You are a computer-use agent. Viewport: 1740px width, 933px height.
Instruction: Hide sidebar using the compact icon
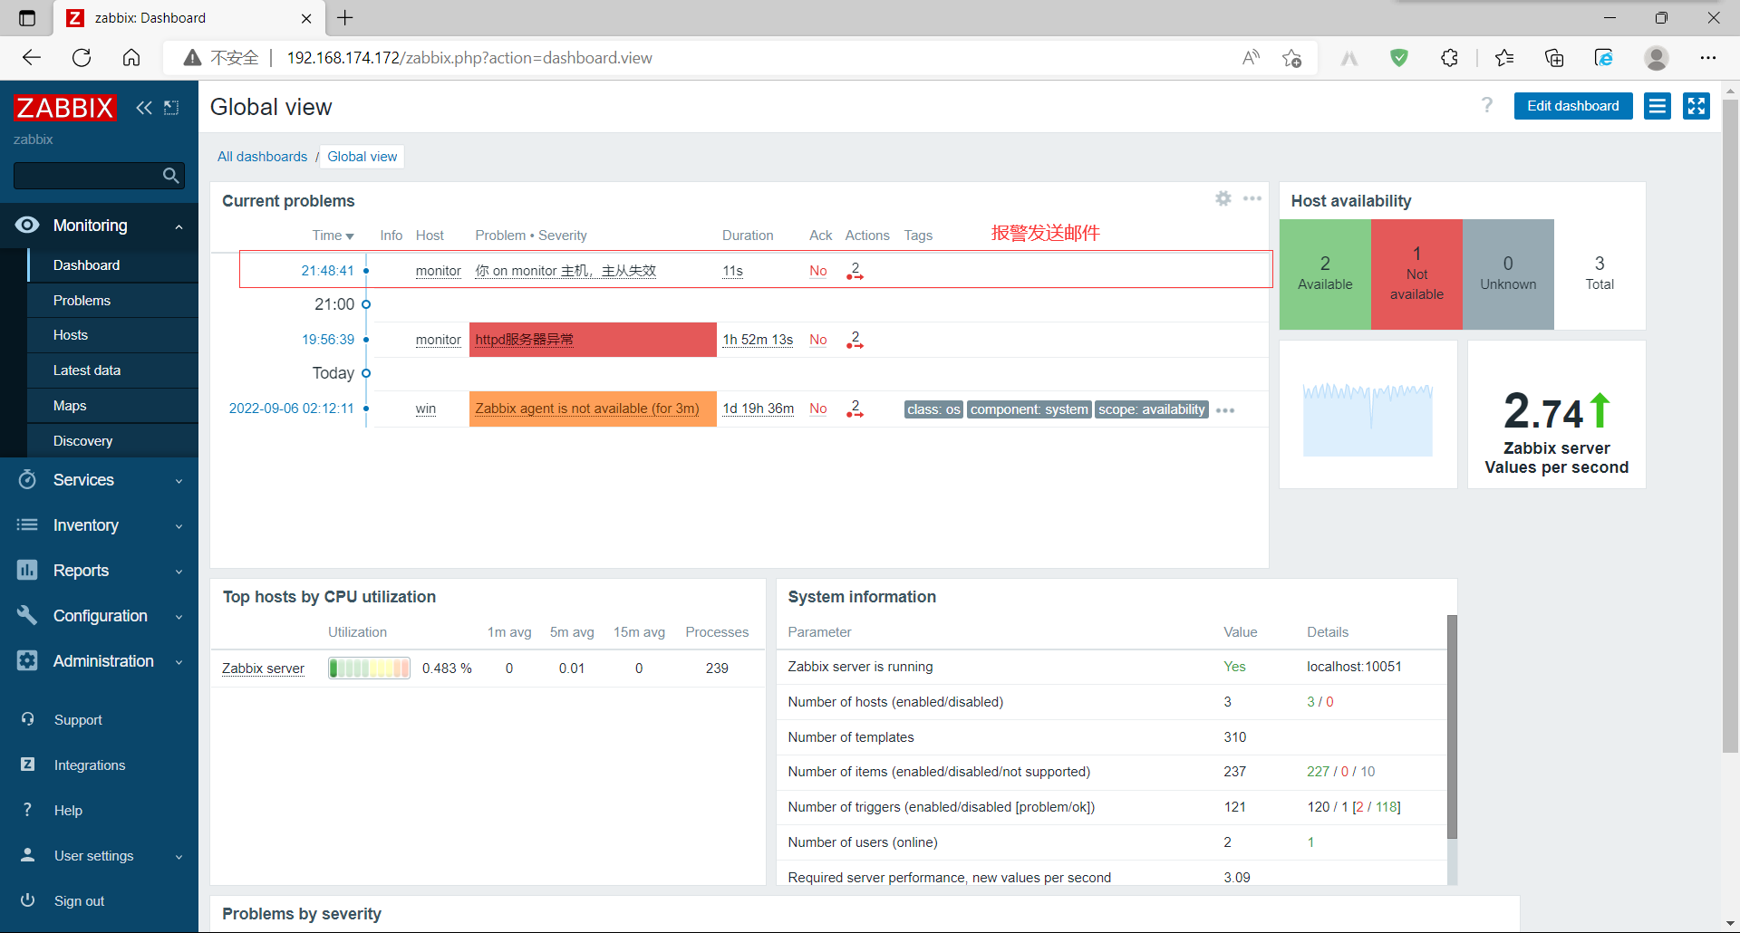pyautogui.click(x=171, y=108)
